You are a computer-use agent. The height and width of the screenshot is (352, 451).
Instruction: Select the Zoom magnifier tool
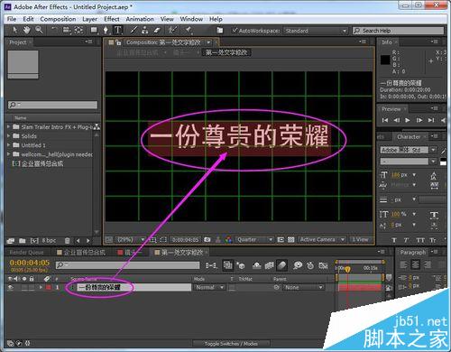(39, 30)
